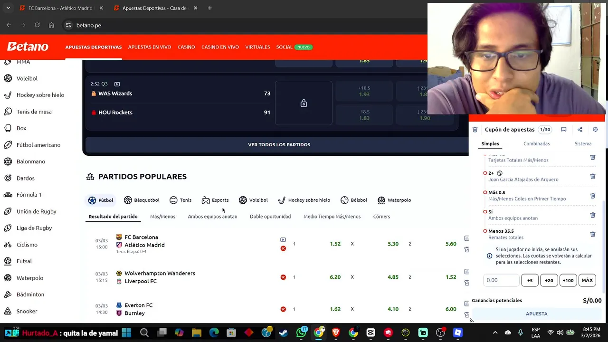Screen dimensions: 608x342
Task: Switch coupon to Combinadas tab
Action: tap(537, 143)
